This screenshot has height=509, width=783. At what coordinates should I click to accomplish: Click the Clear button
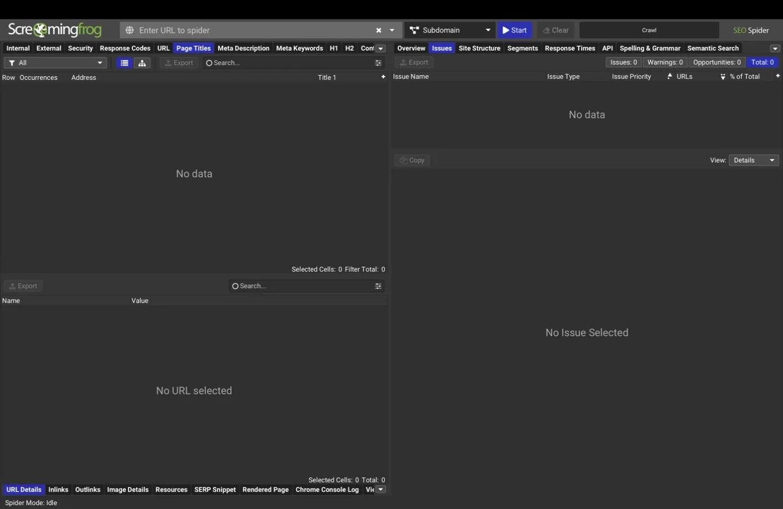point(556,30)
